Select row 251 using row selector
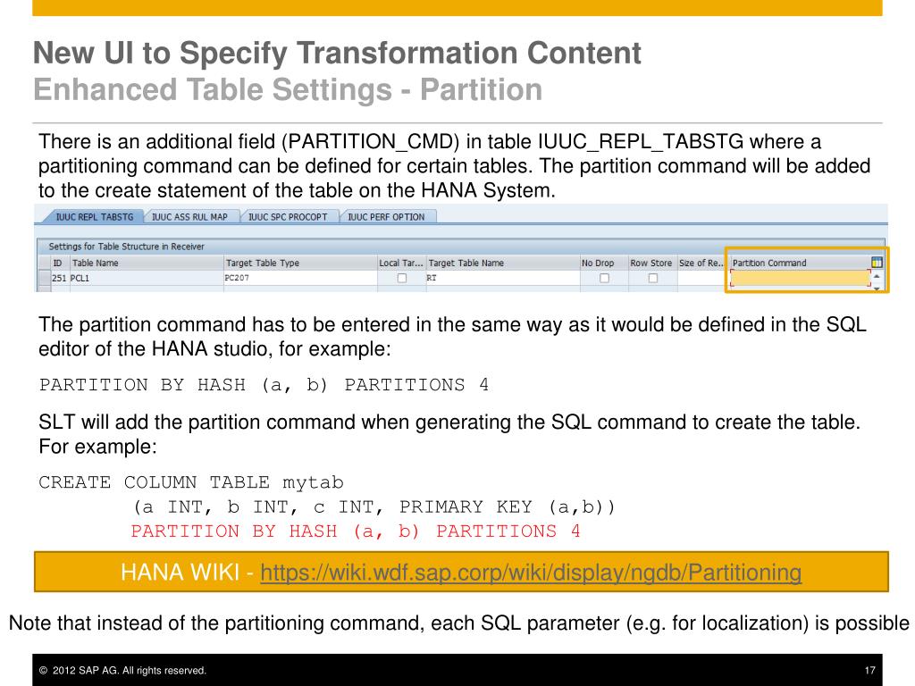This screenshot has height=686, width=915. tap(45, 278)
